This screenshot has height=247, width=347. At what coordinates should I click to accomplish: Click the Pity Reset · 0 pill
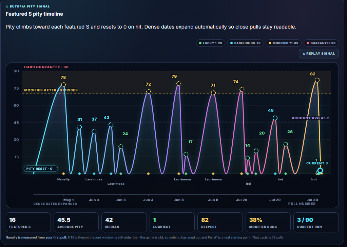click(41, 169)
